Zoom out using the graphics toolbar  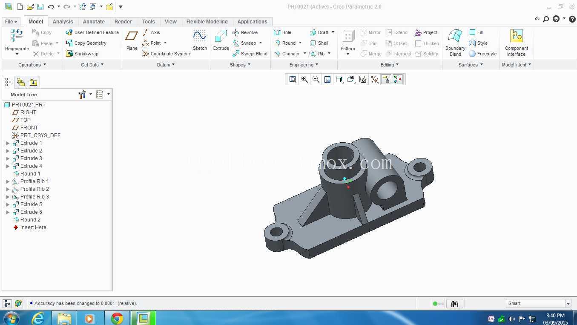(316, 79)
